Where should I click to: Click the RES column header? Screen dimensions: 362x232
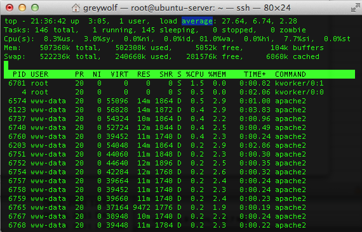point(144,74)
